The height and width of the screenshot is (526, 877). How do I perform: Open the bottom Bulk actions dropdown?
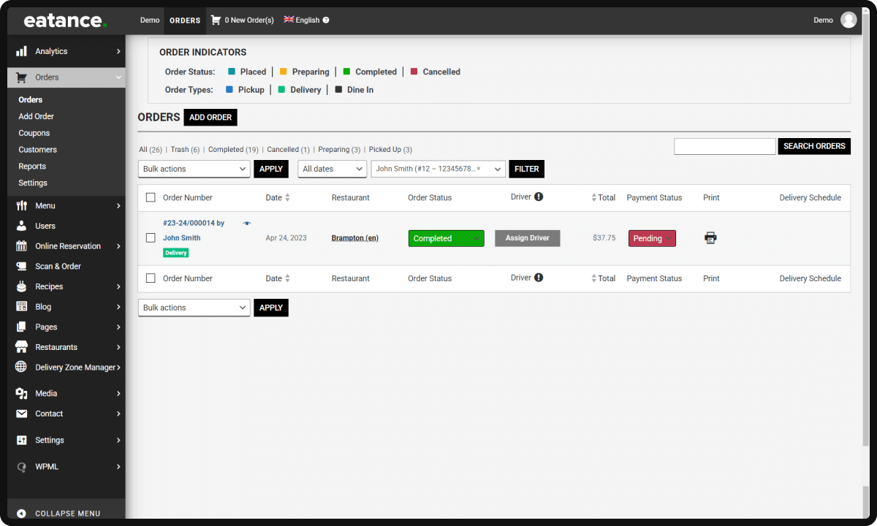pos(194,308)
